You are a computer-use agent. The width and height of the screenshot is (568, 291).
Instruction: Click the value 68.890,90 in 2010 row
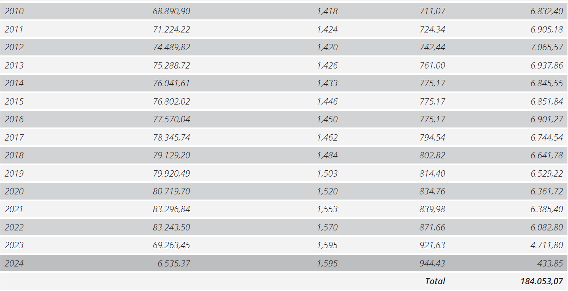coord(172,11)
